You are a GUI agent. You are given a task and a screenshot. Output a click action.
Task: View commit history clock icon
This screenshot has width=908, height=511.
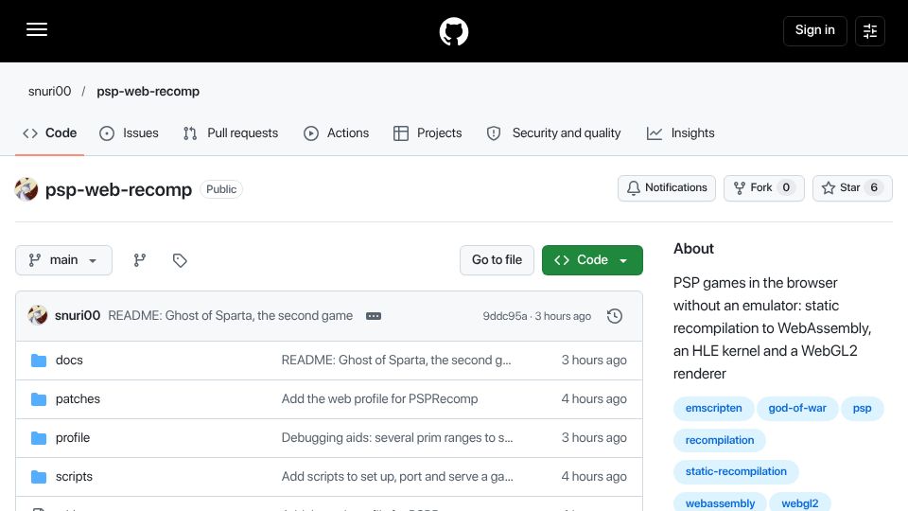(615, 316)
